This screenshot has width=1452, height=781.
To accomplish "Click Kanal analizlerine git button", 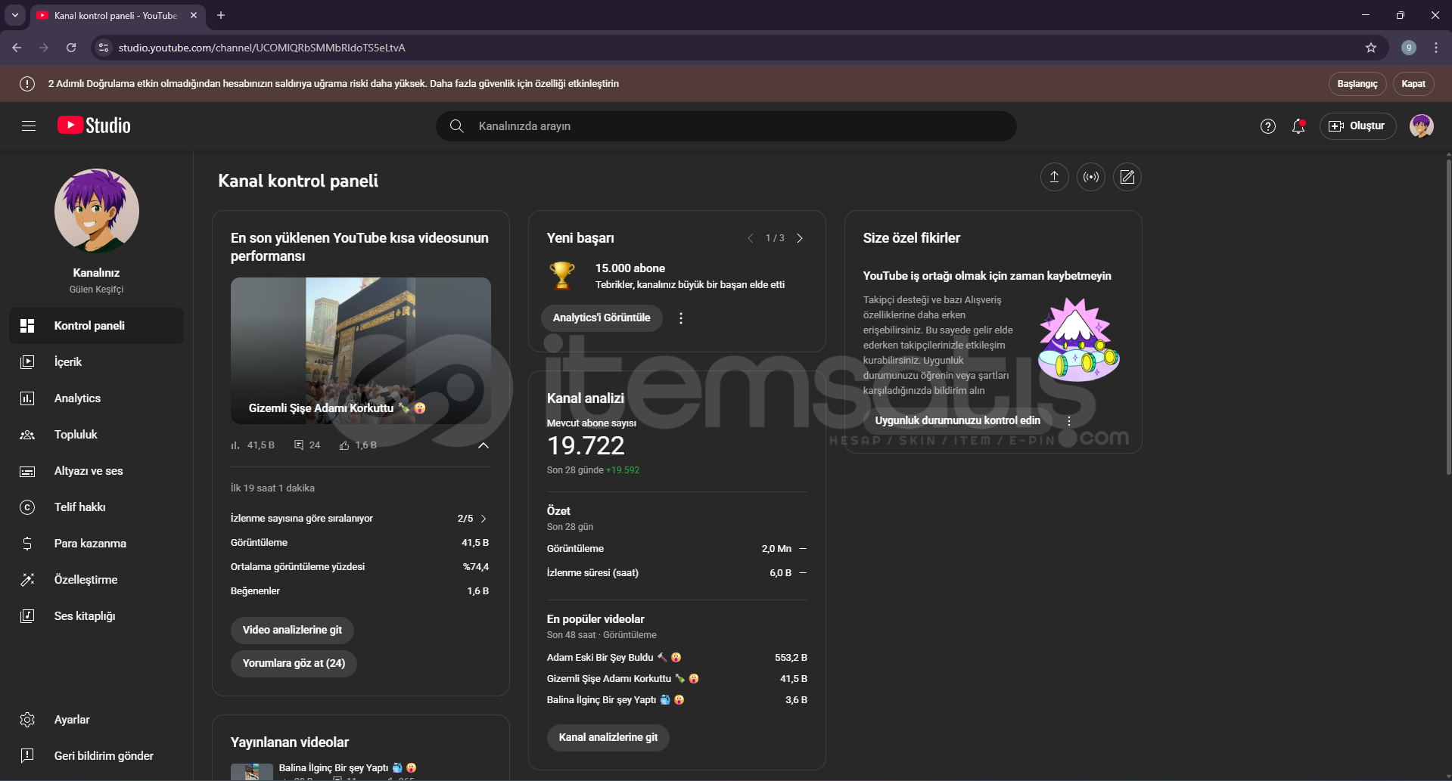I will point(608,737).
